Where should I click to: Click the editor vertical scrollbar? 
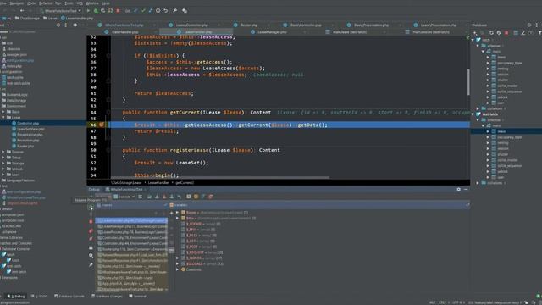click(468, 81)
